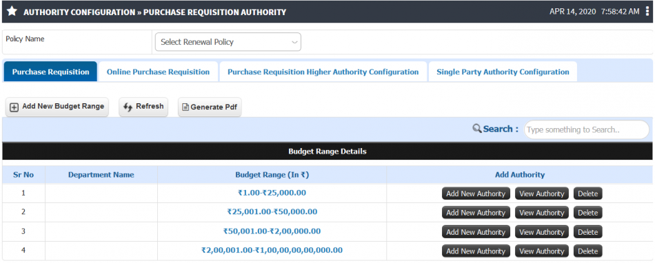Open the ₹2,00,001.00-₹1,00,00,00,00,000.00 range link
Image resolution: width=655 pixels, height=263 pixels.
[272, 251]
